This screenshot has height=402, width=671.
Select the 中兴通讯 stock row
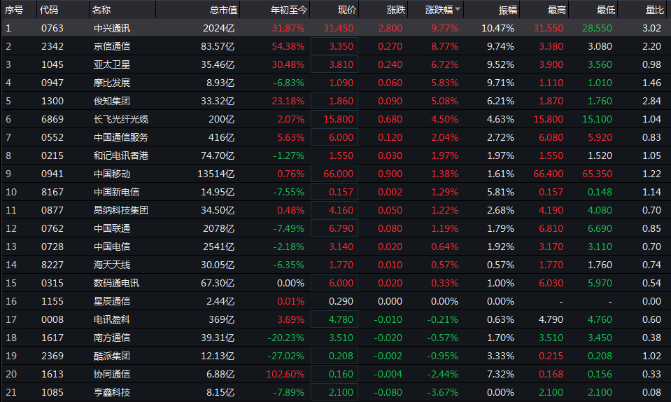coord(112,28)
